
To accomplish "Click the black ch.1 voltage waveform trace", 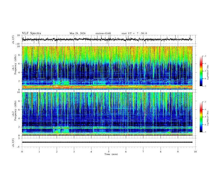I will [x=107, y=39].
